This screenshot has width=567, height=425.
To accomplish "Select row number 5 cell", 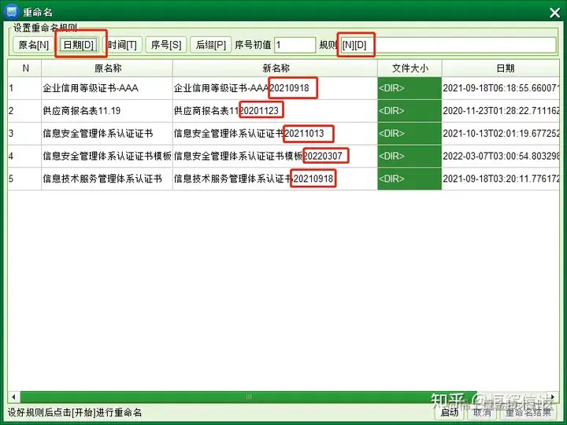I will point(25,179).
